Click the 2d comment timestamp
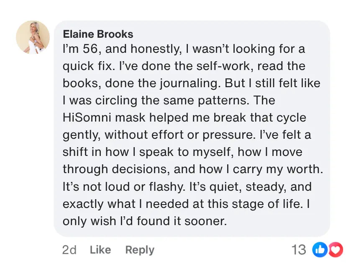 click(x=69, y=250)
